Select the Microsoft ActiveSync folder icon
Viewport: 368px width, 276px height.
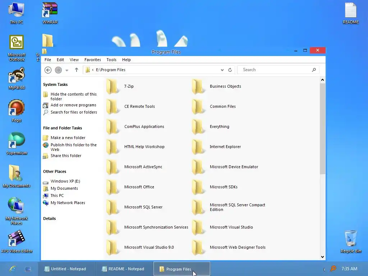point(112,167)
